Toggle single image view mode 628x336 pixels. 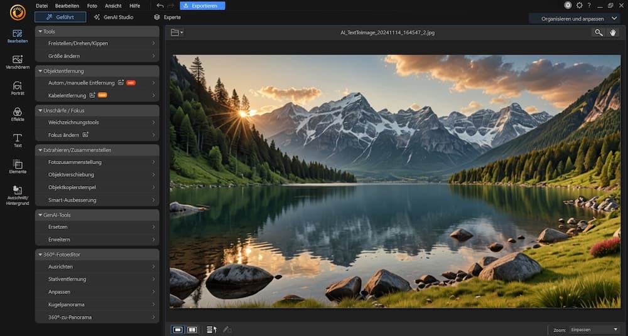pos(178,329)
